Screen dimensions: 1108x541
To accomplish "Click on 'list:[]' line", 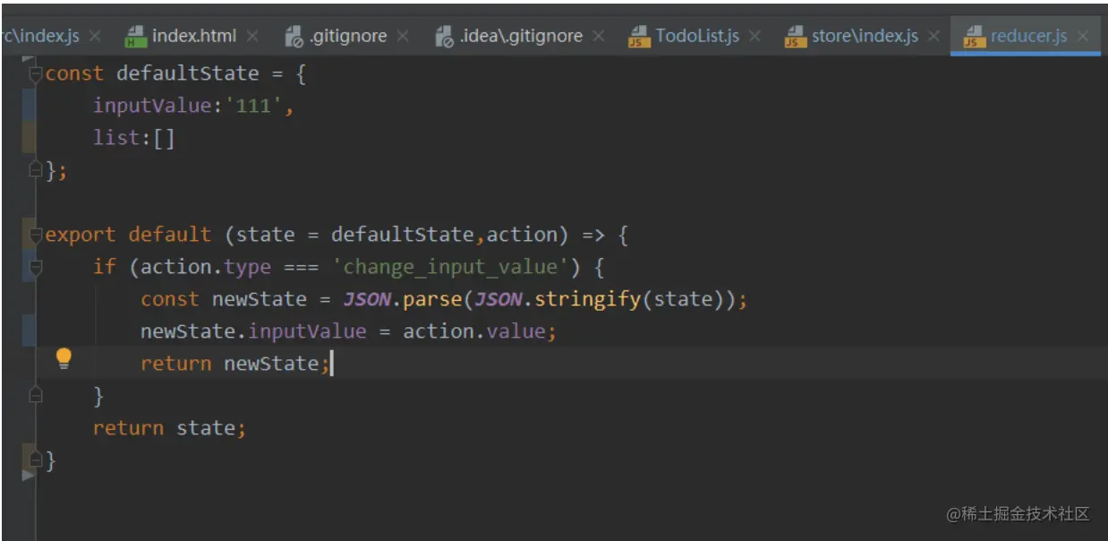I will click(x=134, y=138).
